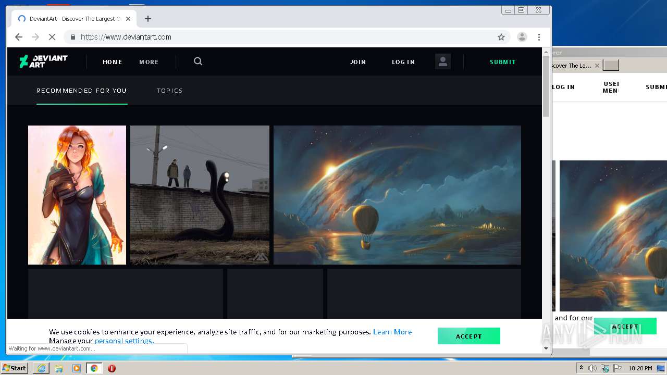Open the media player taskbar icon
The height and width of the screenshot is (375, 667).
77,368
